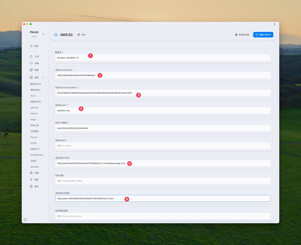Image resolution: width=301 pixels, height=245 pixels.
Task: Select 本地上传 image host
Action: coord(35,125)
